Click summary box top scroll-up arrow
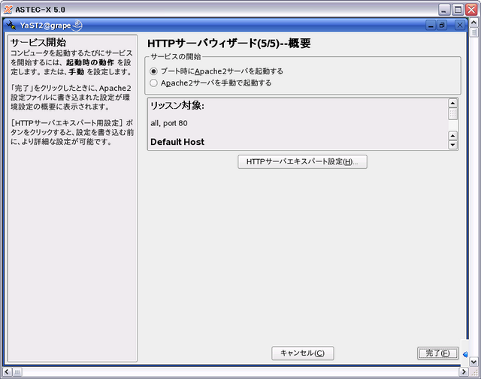 click(452, 104)
